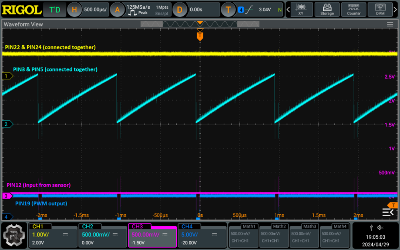Click the round T trigger icon
The image size is (400, 250).
(228, 10)
